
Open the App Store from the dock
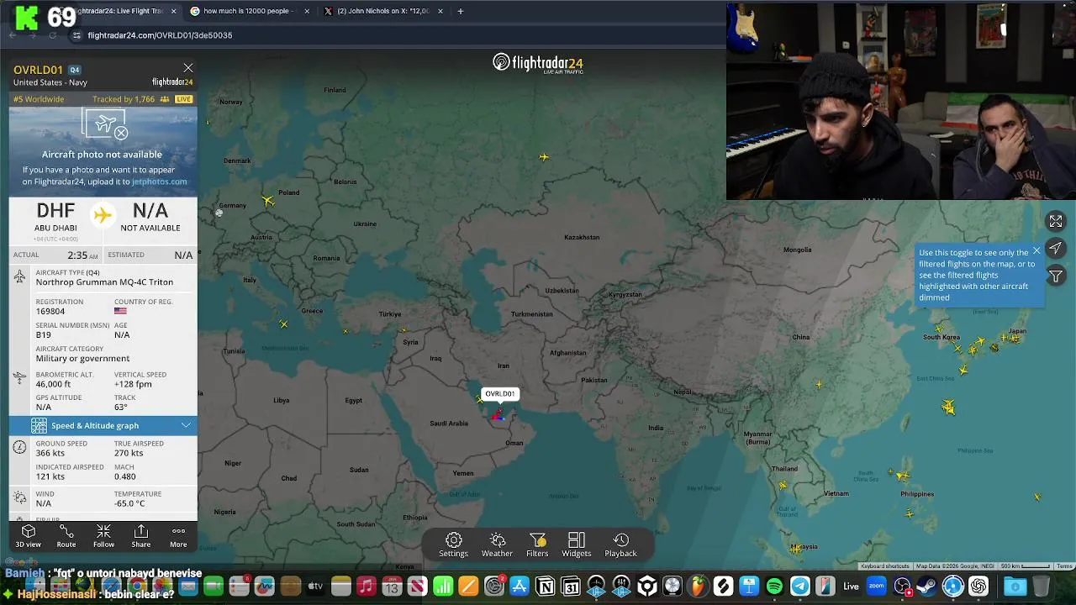pyautogui.click(x=520, y=586)
